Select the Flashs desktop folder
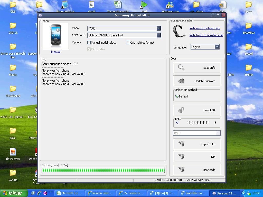263x197 pixels. [13, 70]
